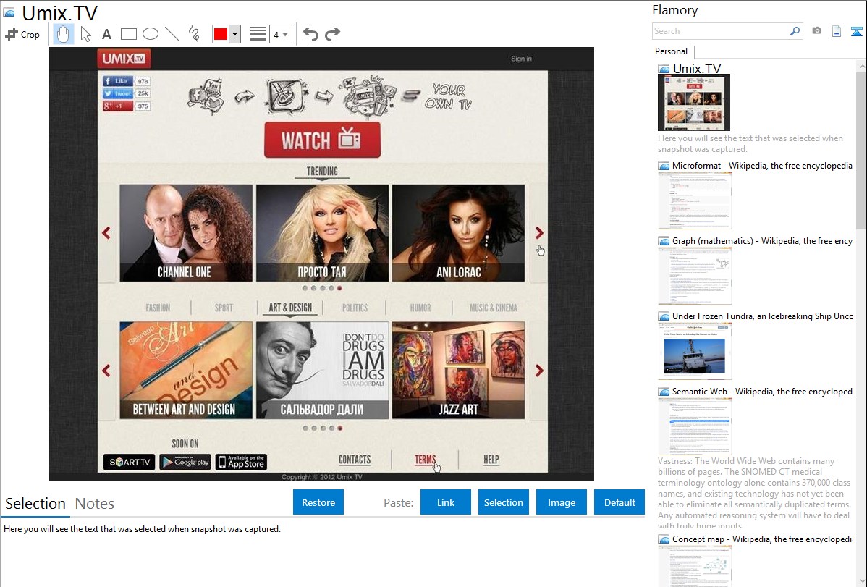Select the arrow pointer tool
The height and width of the screenshot is (587, 867).
[85, 34]
